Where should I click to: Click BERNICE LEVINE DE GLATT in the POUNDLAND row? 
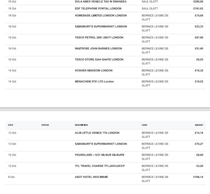click(155, 157)
